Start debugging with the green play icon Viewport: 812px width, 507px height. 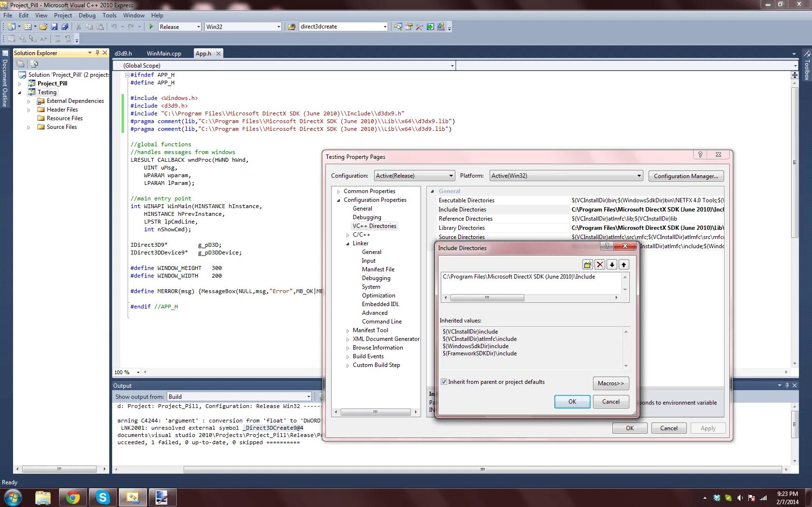point(151,27)
